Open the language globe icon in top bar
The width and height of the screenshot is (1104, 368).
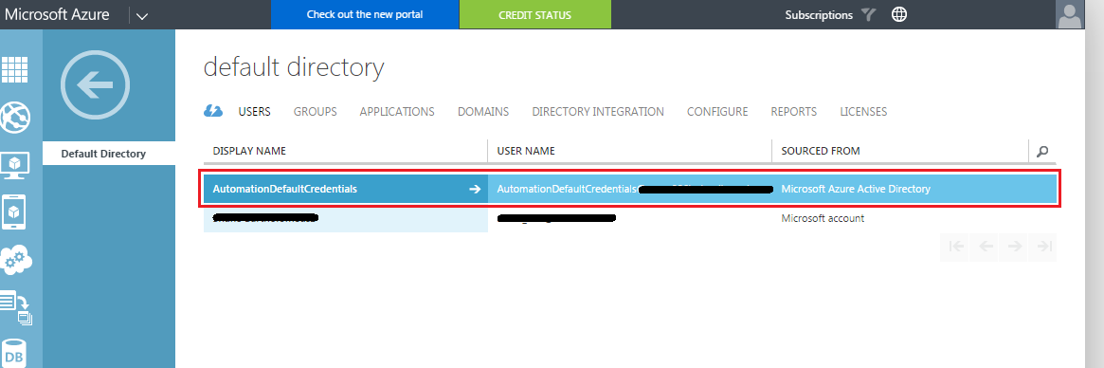[x=899, y=14]
